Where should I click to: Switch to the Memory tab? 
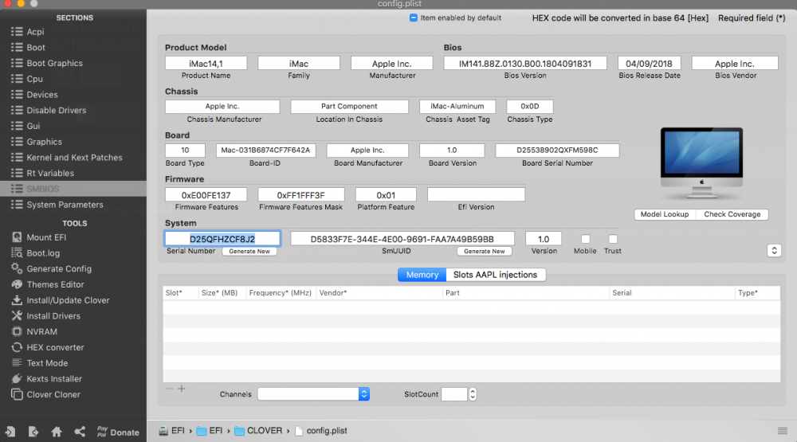pos(422,275)
